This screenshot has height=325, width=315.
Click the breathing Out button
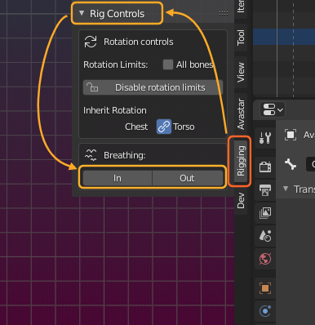188,178
